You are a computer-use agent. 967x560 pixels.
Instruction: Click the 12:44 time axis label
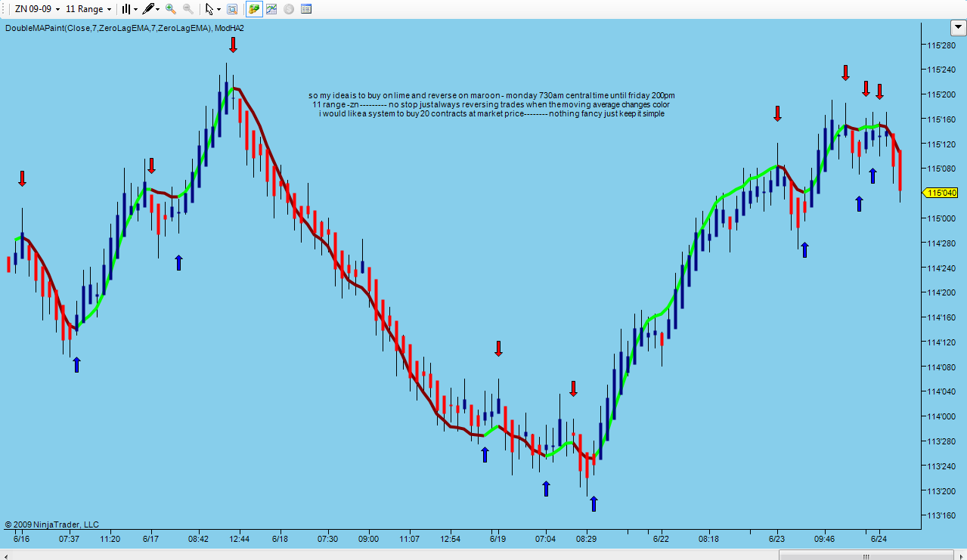pyautogui.click(x=240, y=539)
